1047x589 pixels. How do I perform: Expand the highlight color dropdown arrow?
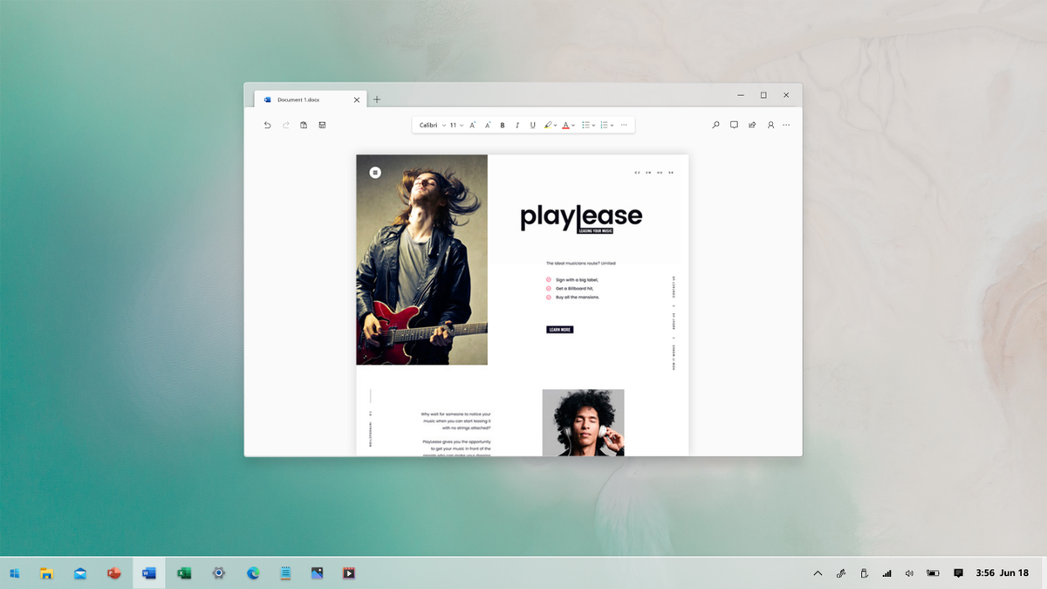pyautogui.click(x=556, y=126)
